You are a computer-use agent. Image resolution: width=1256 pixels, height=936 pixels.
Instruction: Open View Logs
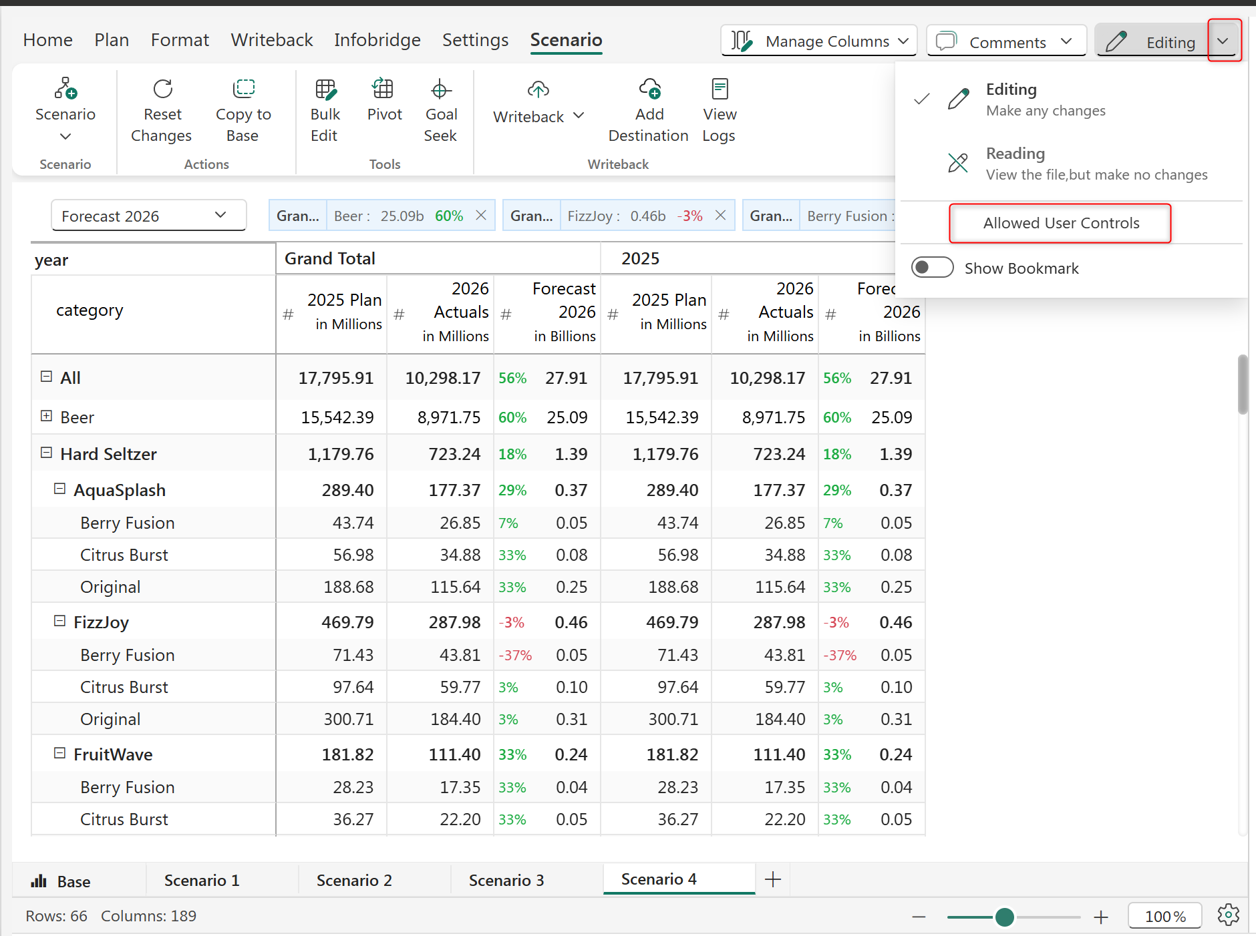coord(720,89)
